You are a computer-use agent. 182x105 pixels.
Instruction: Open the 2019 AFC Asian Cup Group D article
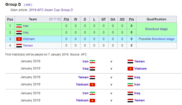[51, 10]
